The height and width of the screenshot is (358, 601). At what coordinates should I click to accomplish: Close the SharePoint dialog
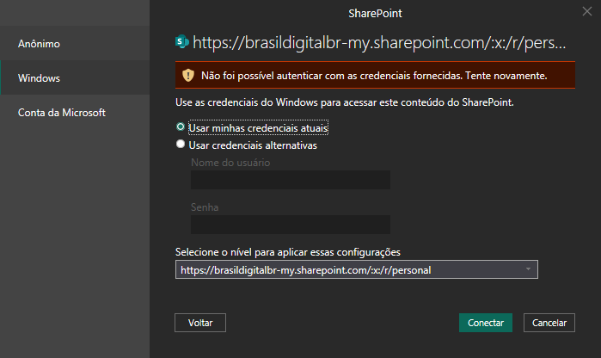[x=587, y=11]
